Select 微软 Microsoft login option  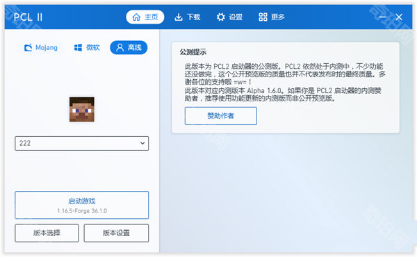87,47
